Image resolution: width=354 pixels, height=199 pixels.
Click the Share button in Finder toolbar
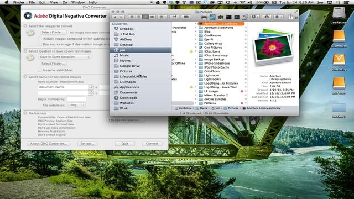coord(174,17)
